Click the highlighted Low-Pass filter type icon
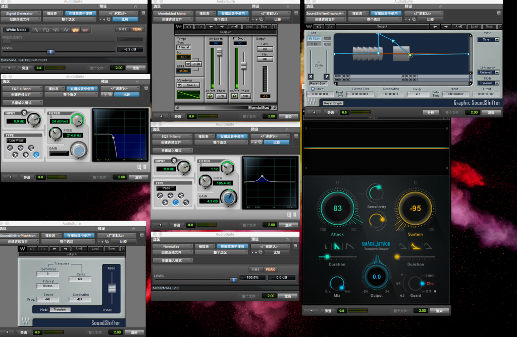The image size is (517, 337). pos(36,155)
